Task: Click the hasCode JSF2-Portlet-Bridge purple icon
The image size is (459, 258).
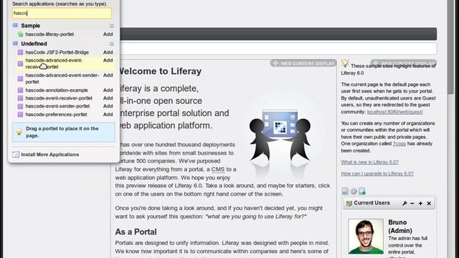Action: 20,52
